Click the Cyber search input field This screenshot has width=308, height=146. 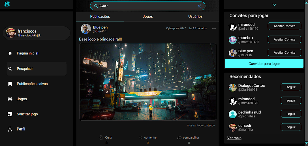click(147, 6)
